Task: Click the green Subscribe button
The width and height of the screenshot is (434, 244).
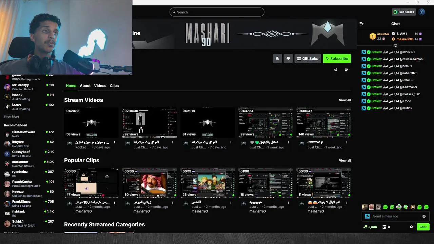Action: click(337, 59)
